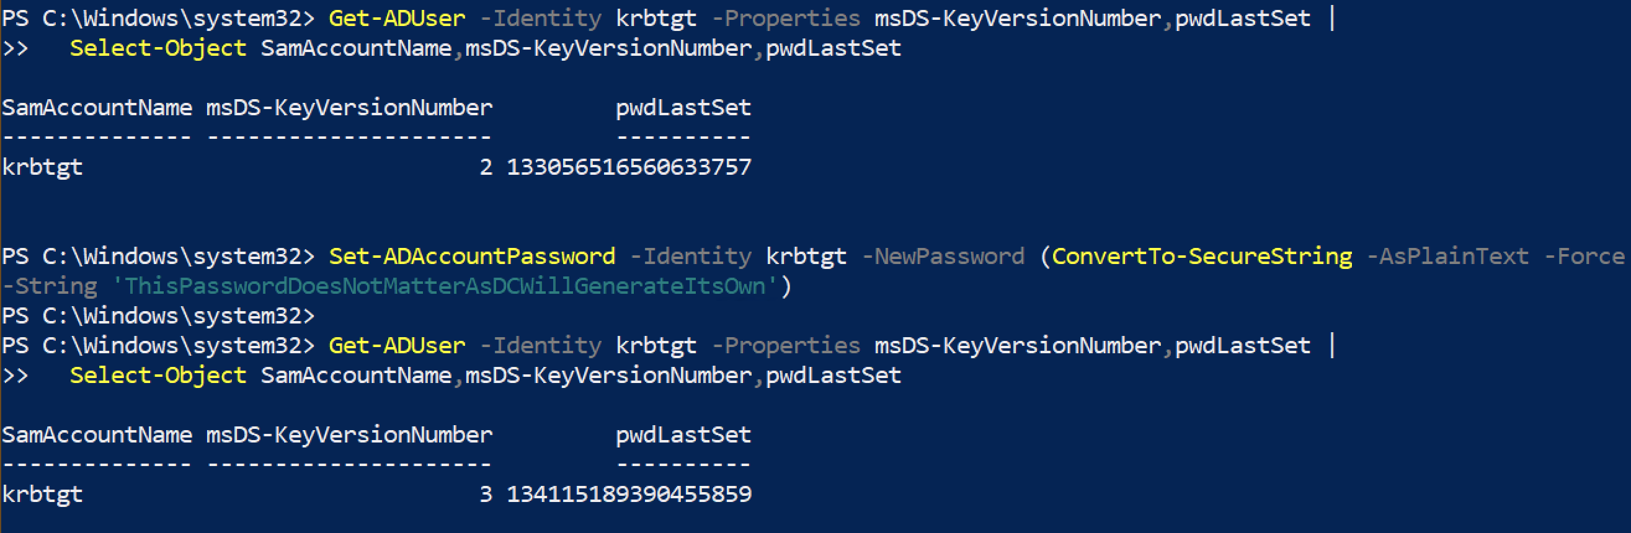The width and height of the screenshot is (1631, 533).
Task: Click the key version number 2
Action: [x=486, y=167]
